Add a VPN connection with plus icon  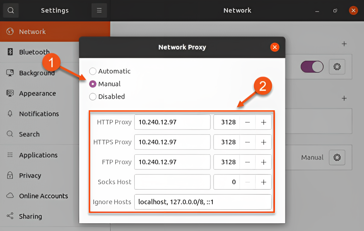click(x=344, y=98)
